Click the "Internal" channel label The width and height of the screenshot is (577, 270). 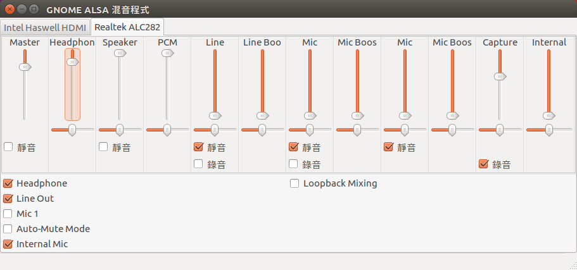[549, 42]
